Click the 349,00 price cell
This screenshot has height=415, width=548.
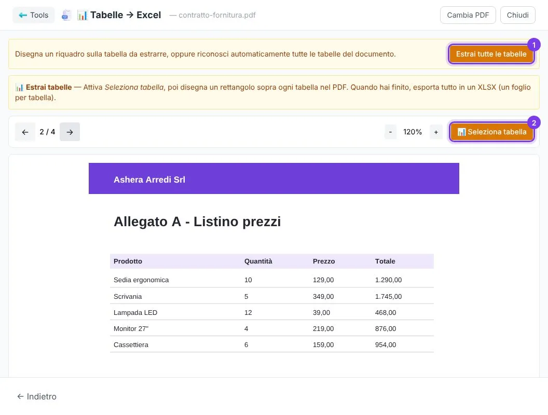coord(323,297)
